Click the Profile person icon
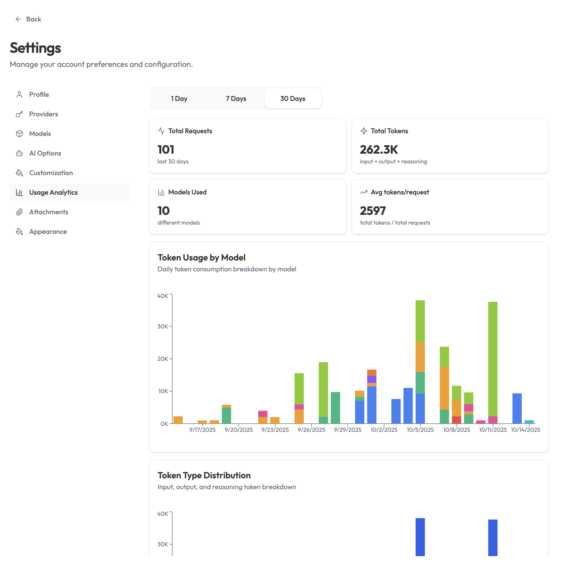The image size is (565, 564). [x=19, y=95]
